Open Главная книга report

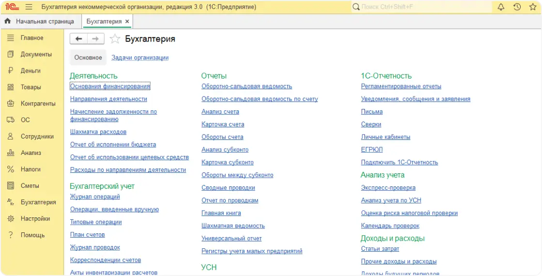click(x=221, y=213)
